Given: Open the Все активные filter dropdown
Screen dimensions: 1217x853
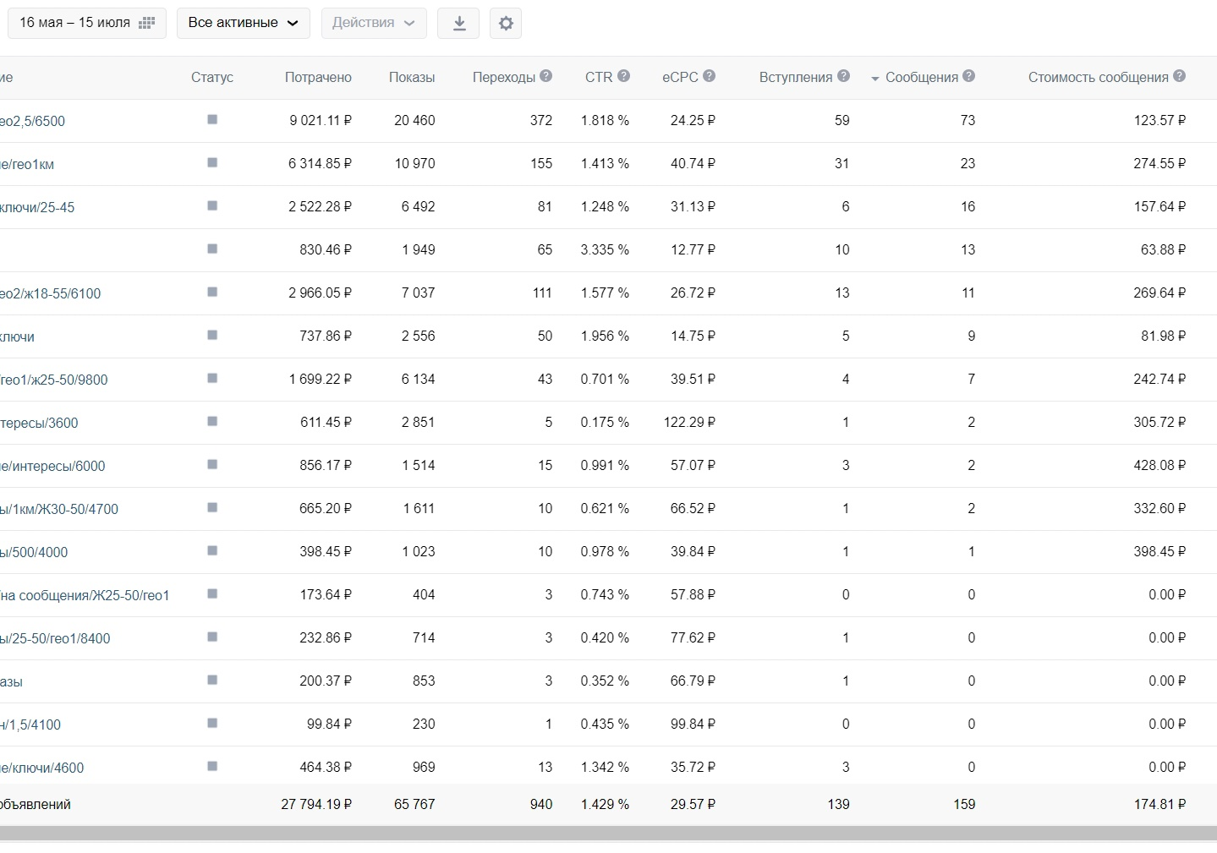Looking at the screenshot, I should click(x=244, y=23).
